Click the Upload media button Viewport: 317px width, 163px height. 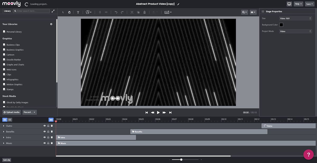point(12,112)
